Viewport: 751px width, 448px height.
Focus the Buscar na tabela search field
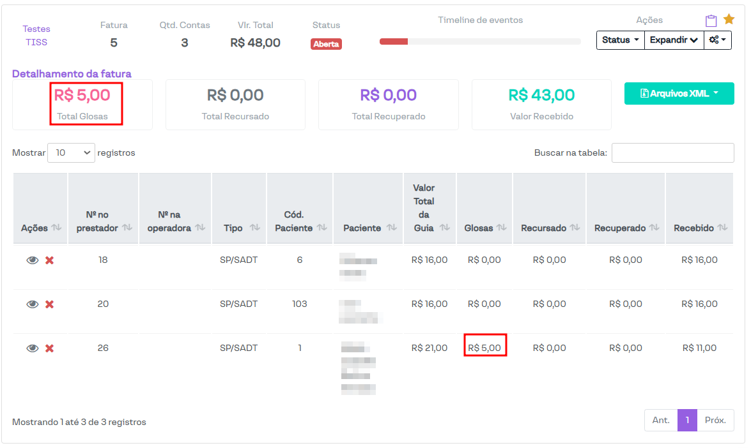click(x=672, y=153)
